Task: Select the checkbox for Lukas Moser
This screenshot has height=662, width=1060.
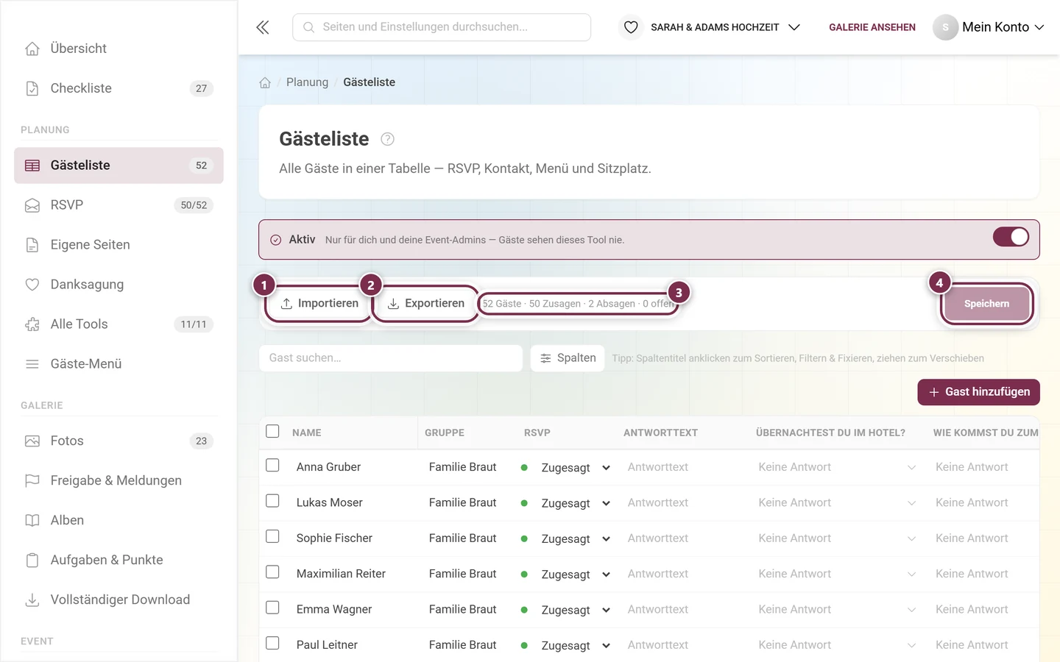Action: pos(272,501)
